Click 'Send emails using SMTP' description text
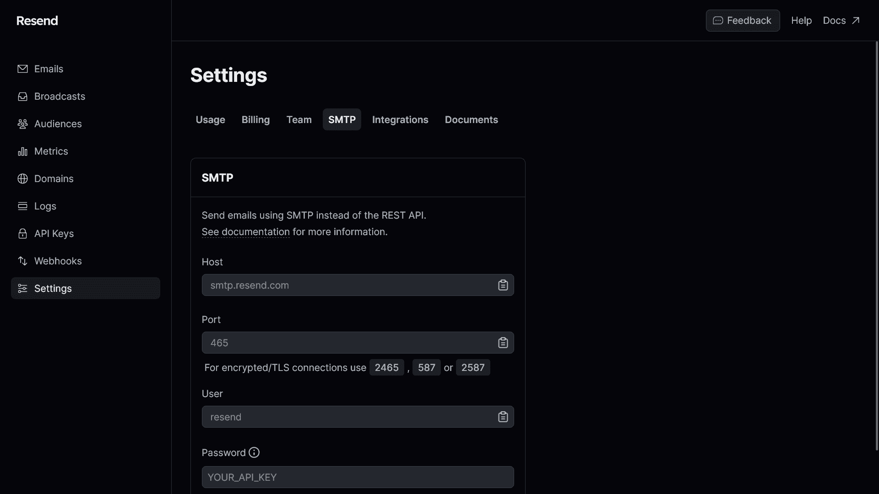 tap(314, 215)
